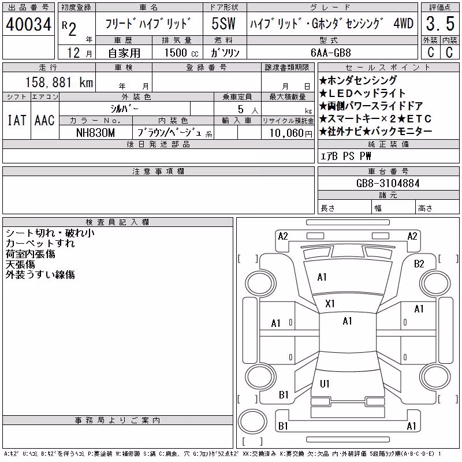
Task: Click the 検査員記入欄 section header
Action: 117,222
